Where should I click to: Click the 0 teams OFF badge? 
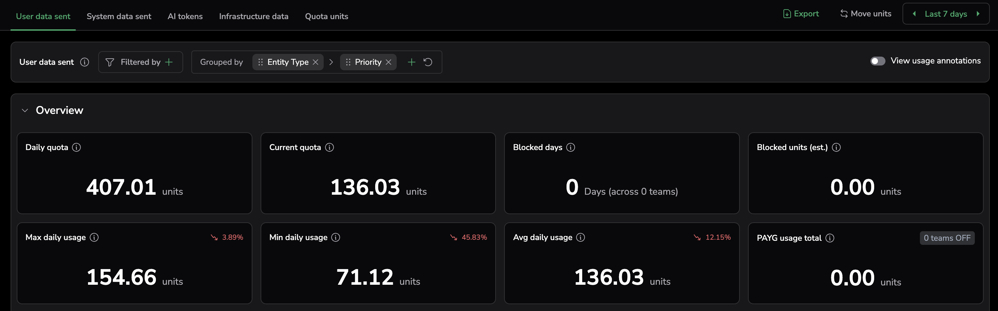click(946, 238)
